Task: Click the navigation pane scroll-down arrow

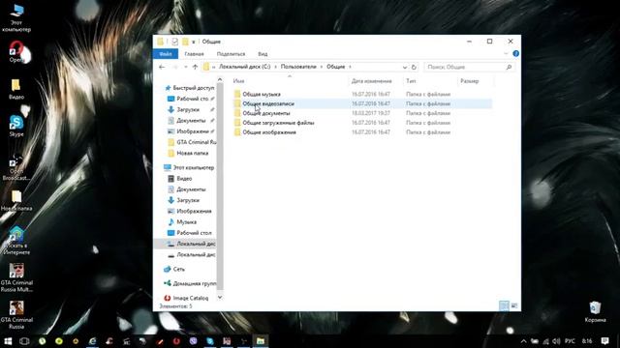Action: tap(220, 298)
